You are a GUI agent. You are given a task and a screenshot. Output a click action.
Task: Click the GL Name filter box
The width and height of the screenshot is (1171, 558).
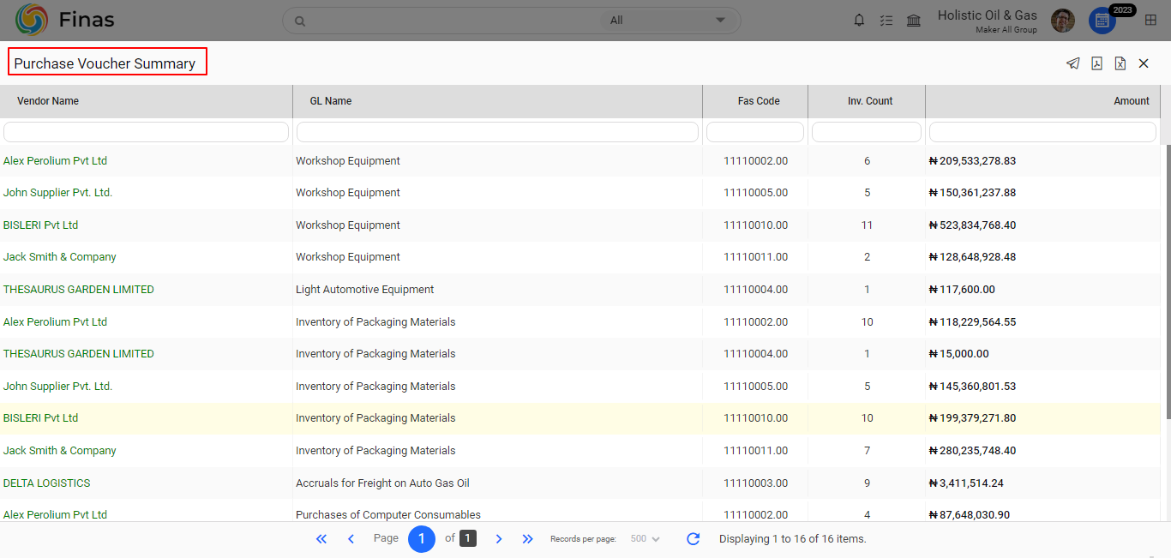pos(497,132)
